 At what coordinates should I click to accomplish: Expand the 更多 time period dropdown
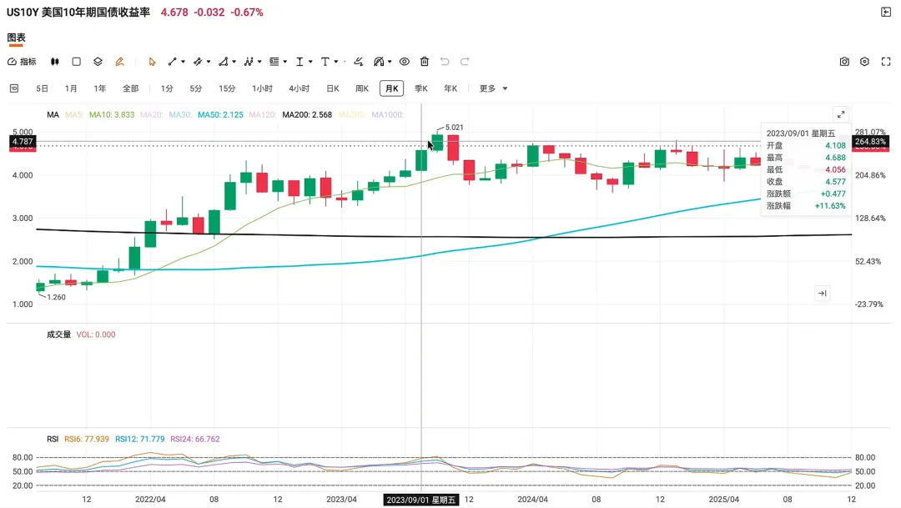click(494, 88)
